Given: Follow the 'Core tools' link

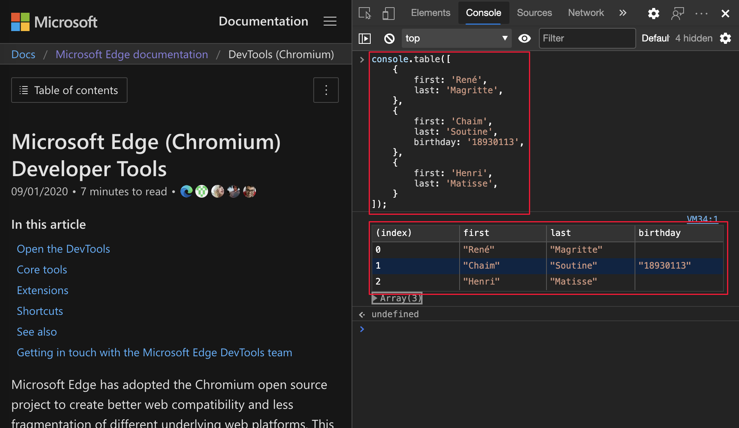Looking at the screenshot, I should [x=42, y=269].
